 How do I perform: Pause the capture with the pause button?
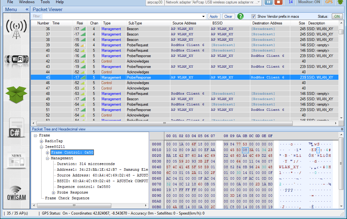(x=268, y=2)
